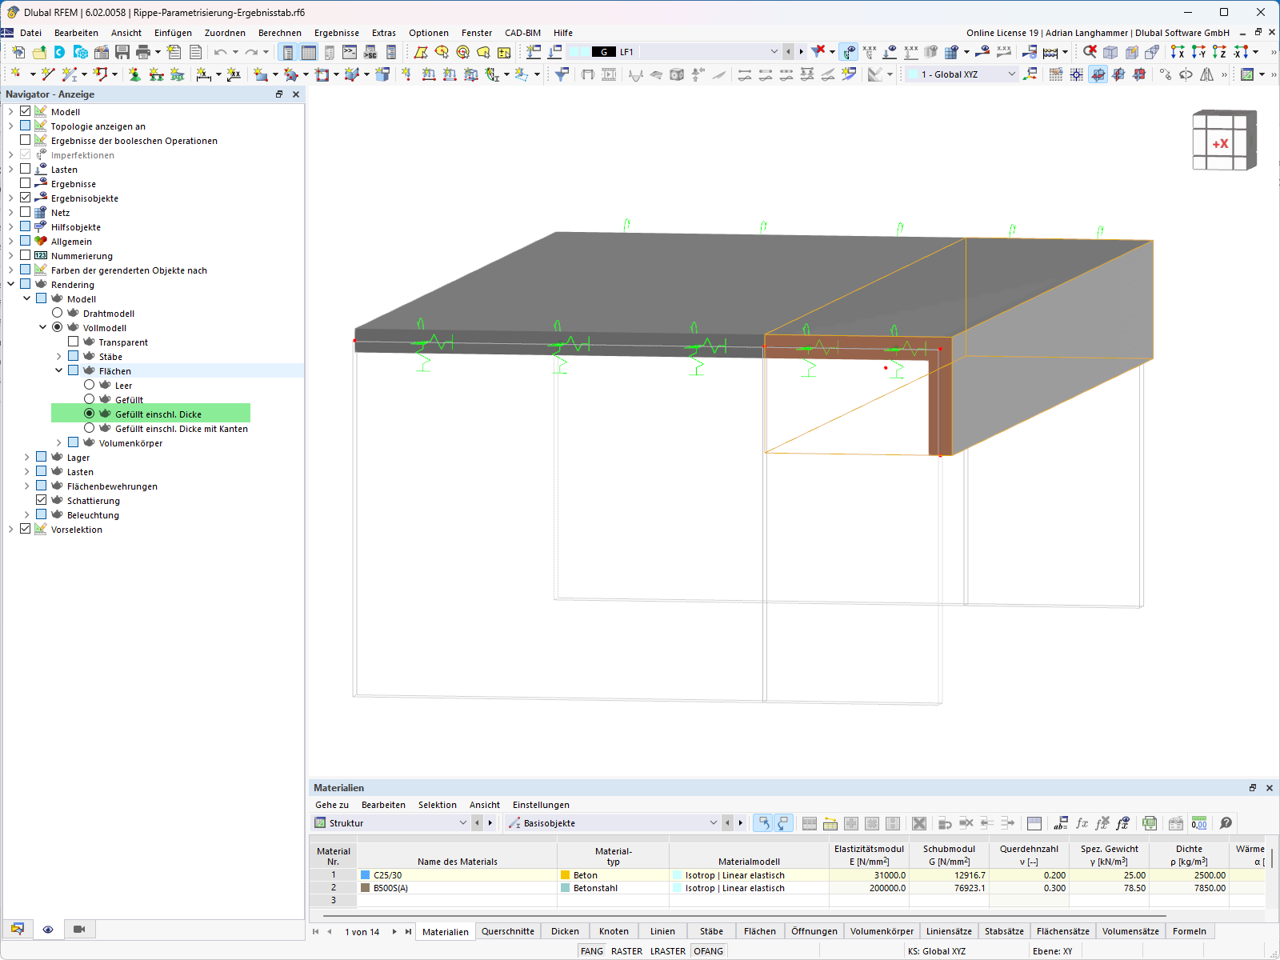Click the Excel export icon in Materialien toolbar
The height and width of the screenshot is (960, 1280).
tap(1150, 823)
